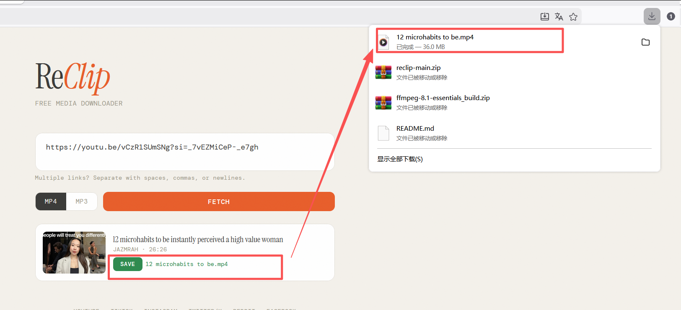
Task: Click 显示全部下载(S) to show all downloads
Action: 400,159
